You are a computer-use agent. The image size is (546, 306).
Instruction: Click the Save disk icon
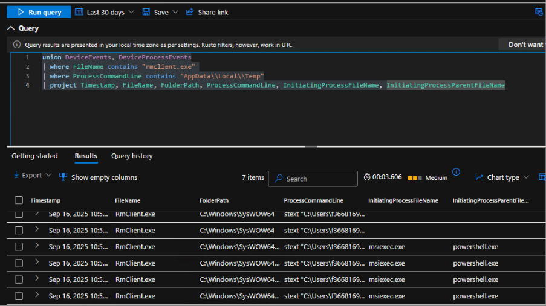[x=146, y=12]
